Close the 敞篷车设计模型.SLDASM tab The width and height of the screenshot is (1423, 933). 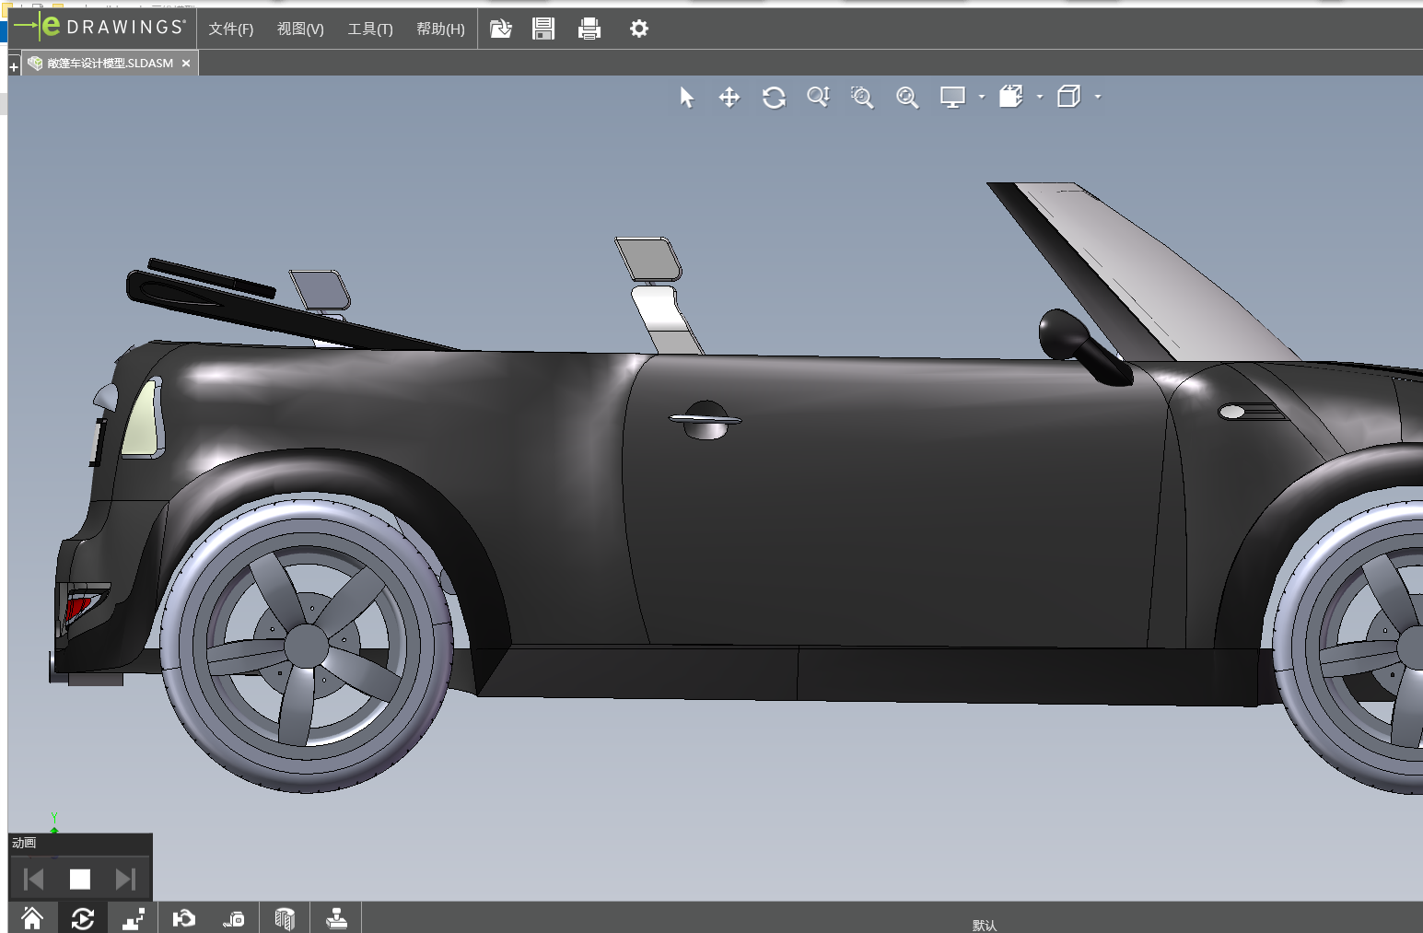tap(186, 64)
